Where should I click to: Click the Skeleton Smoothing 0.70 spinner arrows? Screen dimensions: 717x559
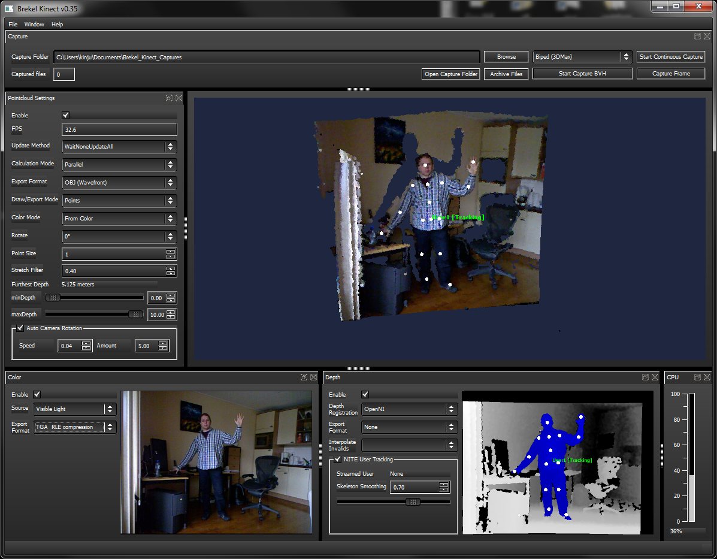(x=443, y=487)
